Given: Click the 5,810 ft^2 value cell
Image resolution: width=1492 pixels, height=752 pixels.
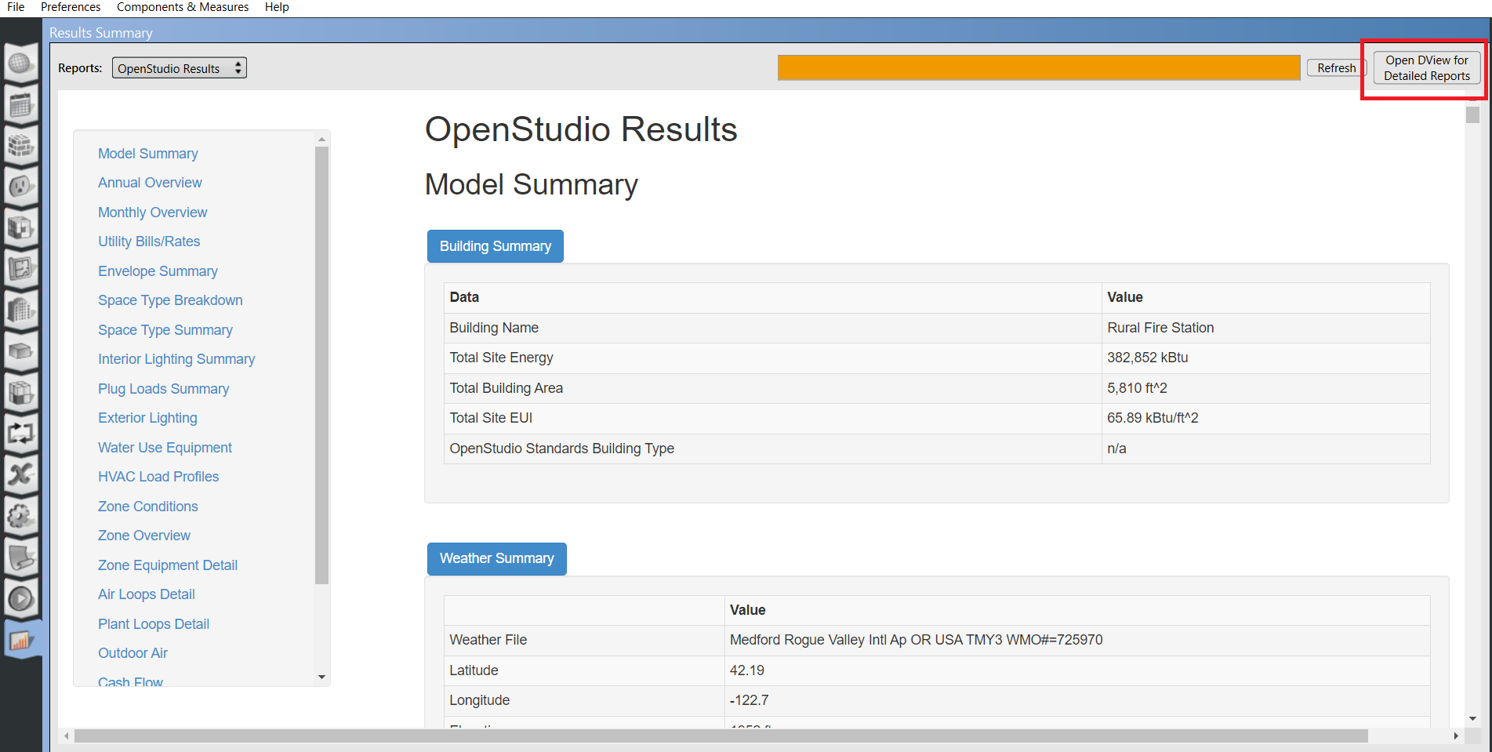Looking at the screenshot, I should coord(1265,388).
